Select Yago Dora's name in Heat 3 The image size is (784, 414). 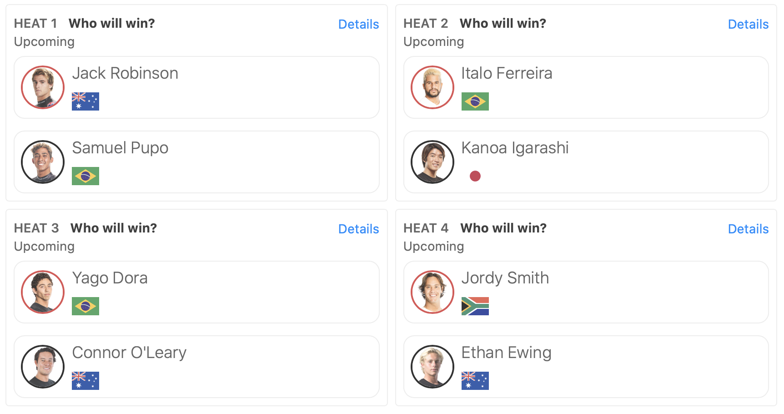coord(110,278)
